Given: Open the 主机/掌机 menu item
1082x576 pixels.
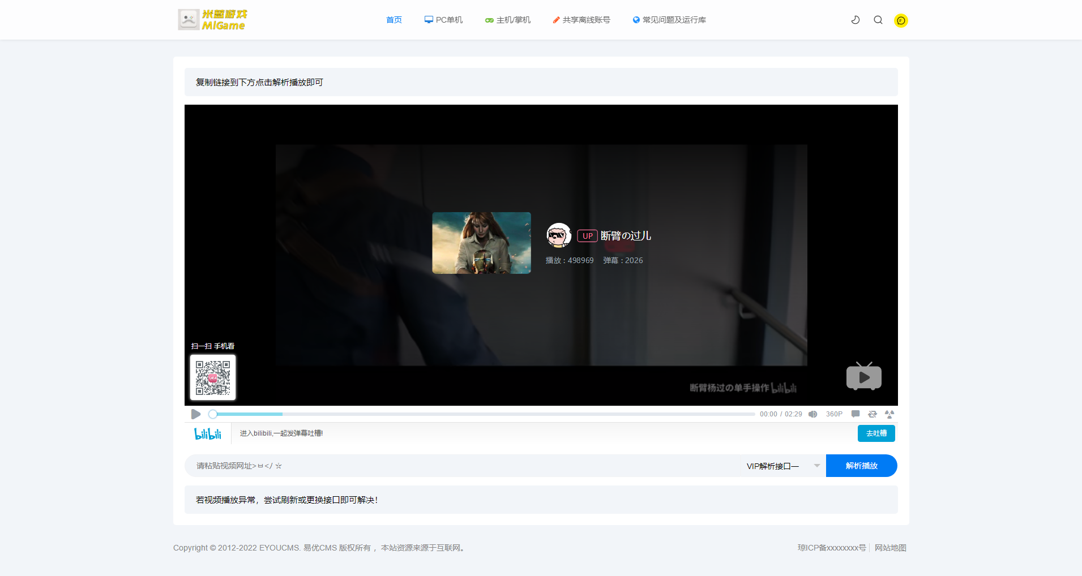Looking at the screenshot, I should point(508,20).
